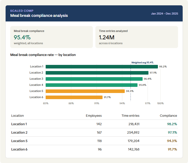Click the 94.3% label beside Location 5 bar
This screenshot has width=188, height=163.
[130, 91]
